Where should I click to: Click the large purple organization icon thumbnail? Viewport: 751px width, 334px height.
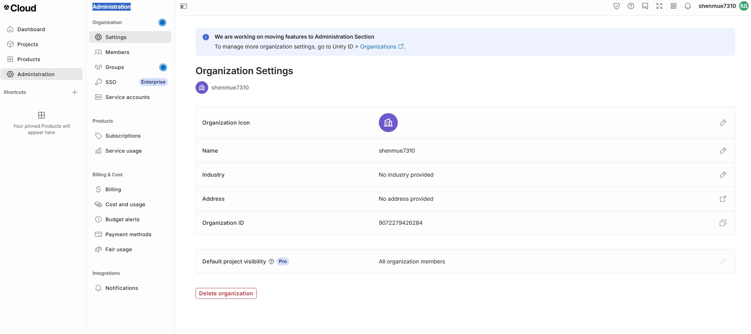point(388,123)
